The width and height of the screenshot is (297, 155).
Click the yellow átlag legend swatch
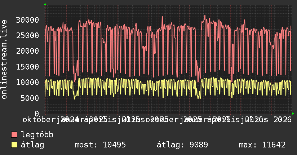[x=14, y=145]
